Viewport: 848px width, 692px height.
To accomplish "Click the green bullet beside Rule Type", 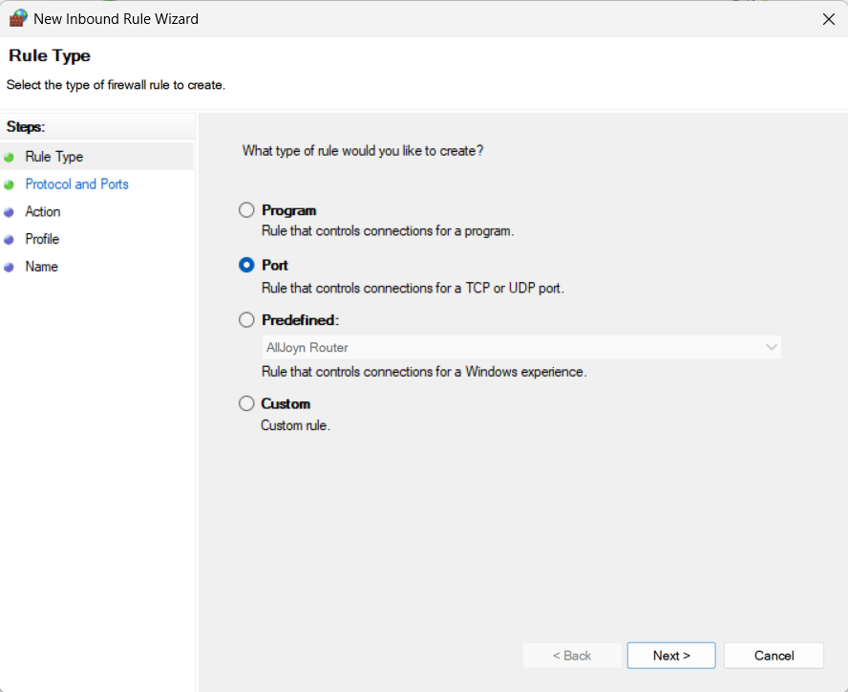I will coord(10,158).
